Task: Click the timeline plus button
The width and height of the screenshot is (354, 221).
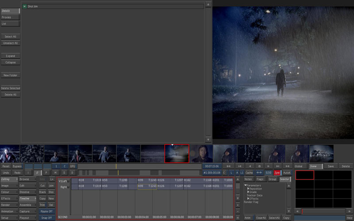Action: coord(238,205)
